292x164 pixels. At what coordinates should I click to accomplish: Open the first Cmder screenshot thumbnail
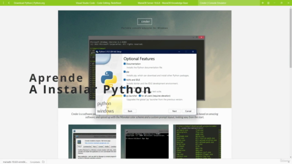[92, 142]
